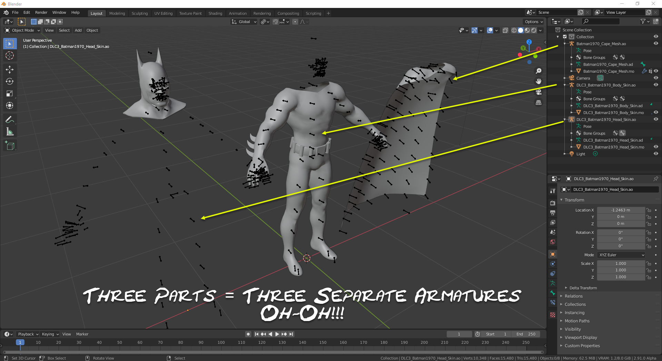The image size is (662, 361).
Task: Open the Bone properties tab
Action: pyautogui.click(x=553, y=293)
